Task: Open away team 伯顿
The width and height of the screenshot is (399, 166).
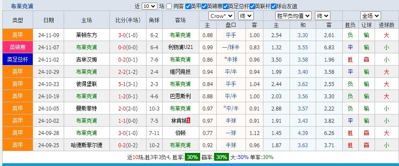Action: [181, 133]
